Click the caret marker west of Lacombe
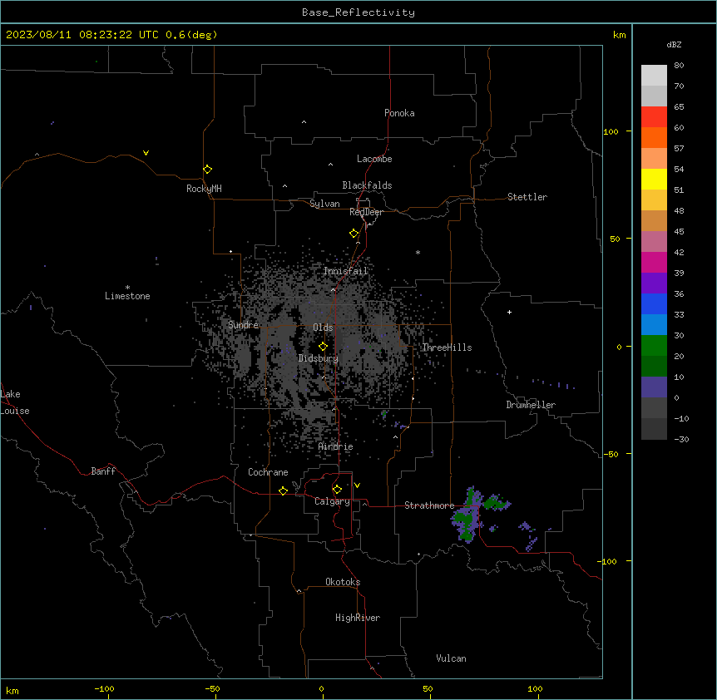 tap(330, 165)
